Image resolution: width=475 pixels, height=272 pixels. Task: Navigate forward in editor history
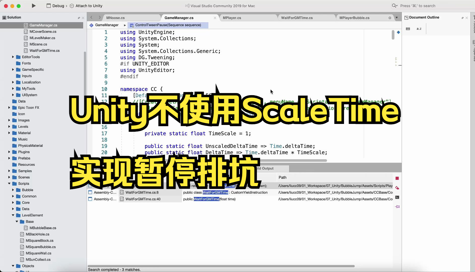point(100,17)
